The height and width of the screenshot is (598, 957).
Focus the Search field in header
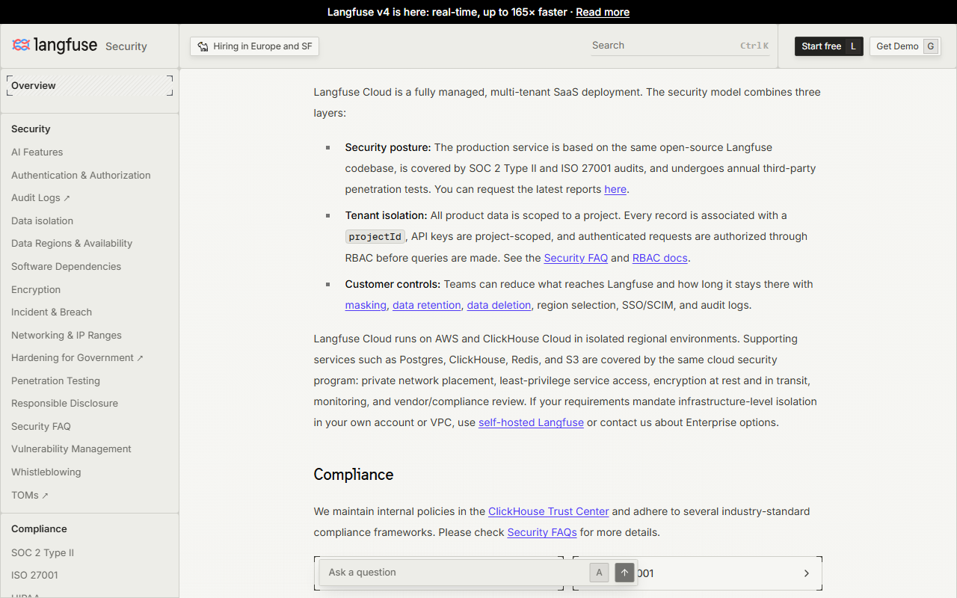tap(680, 46)
